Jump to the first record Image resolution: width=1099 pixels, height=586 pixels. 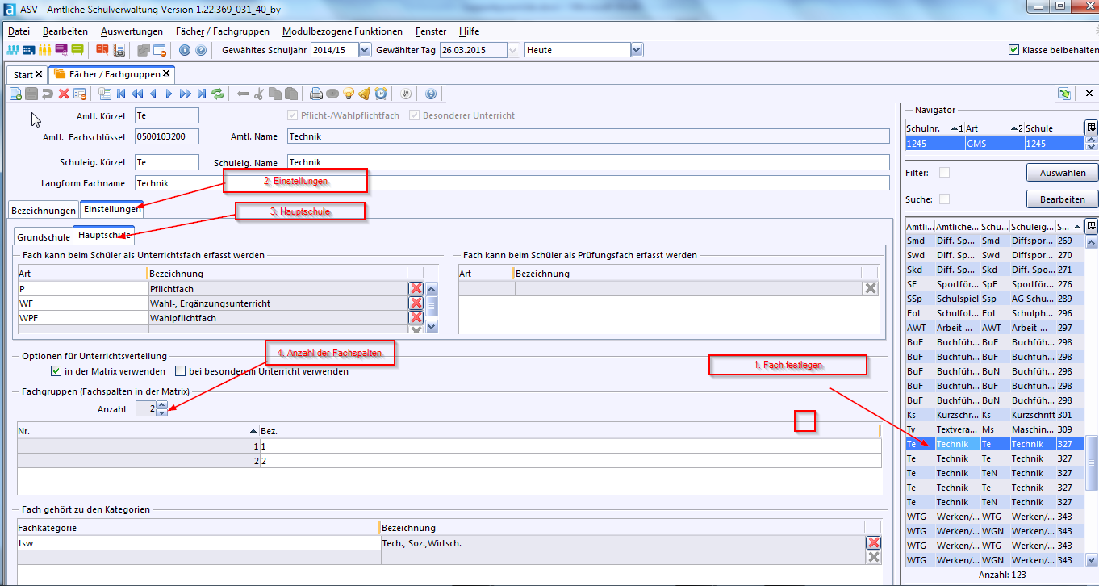[121, 94]
